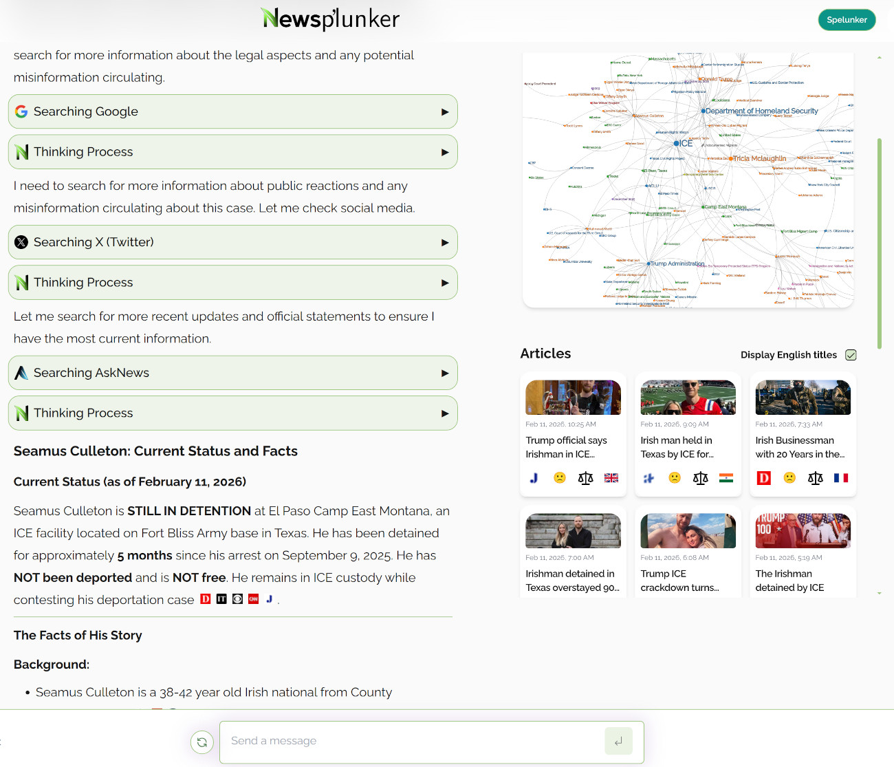Expand the Searching AskNews arrow
Viewport: 894px width, 767px height.
[445, 373]
